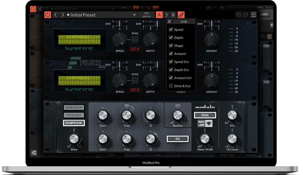
Task: Click bottom unit speed ENV slider
Action: click(120, 65)
